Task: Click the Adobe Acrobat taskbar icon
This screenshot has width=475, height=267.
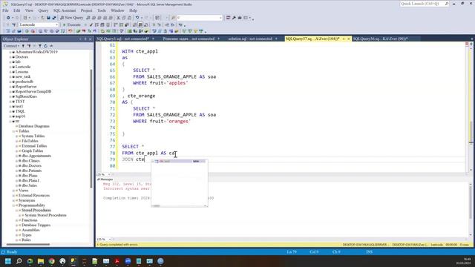Action: pyautogui.click(x=117, y=261)
